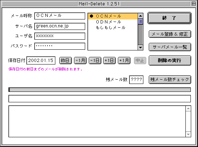The width and height of the screenshot is (198, 147).
Task: Add one day with +1日 button
Action: click(x=109, y=61)
